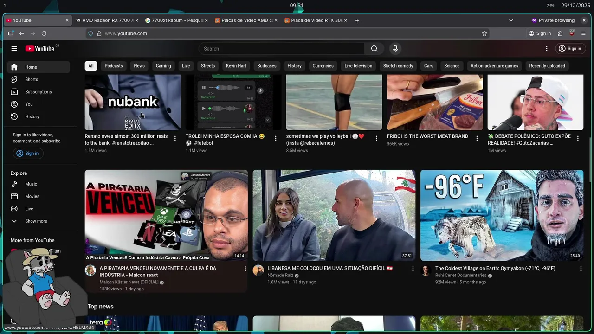Image resolution: width=594 pixels, height=334 pixels.
Task: Reload the page with refresh icon
Action: click(44, 33)
